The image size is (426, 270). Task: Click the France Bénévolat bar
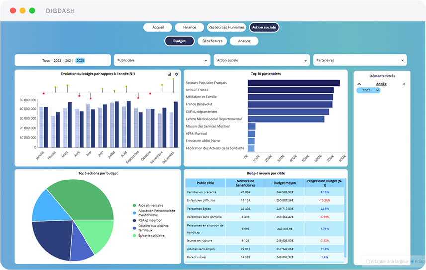coord(290,105)
